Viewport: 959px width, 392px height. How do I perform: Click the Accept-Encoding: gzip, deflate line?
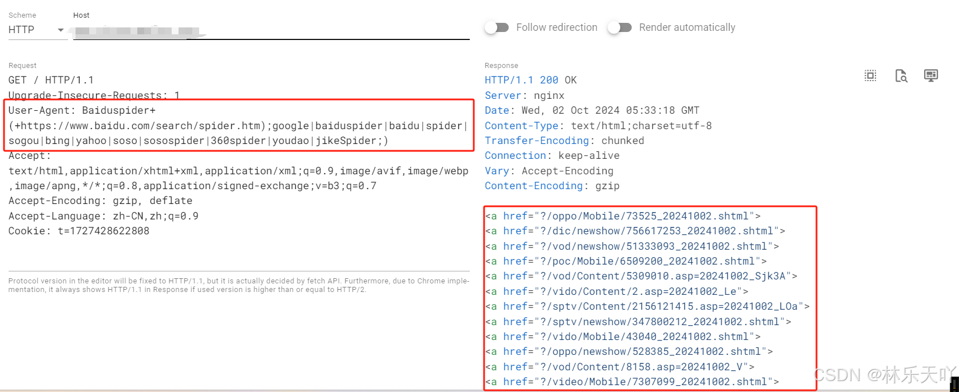(100, 201)
